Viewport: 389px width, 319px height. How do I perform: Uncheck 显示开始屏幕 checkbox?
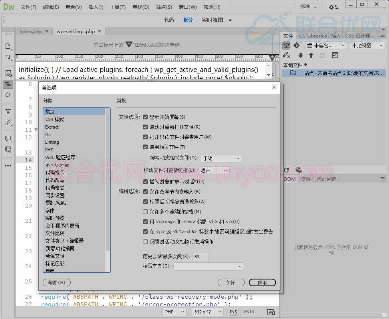tap(145, 117)
